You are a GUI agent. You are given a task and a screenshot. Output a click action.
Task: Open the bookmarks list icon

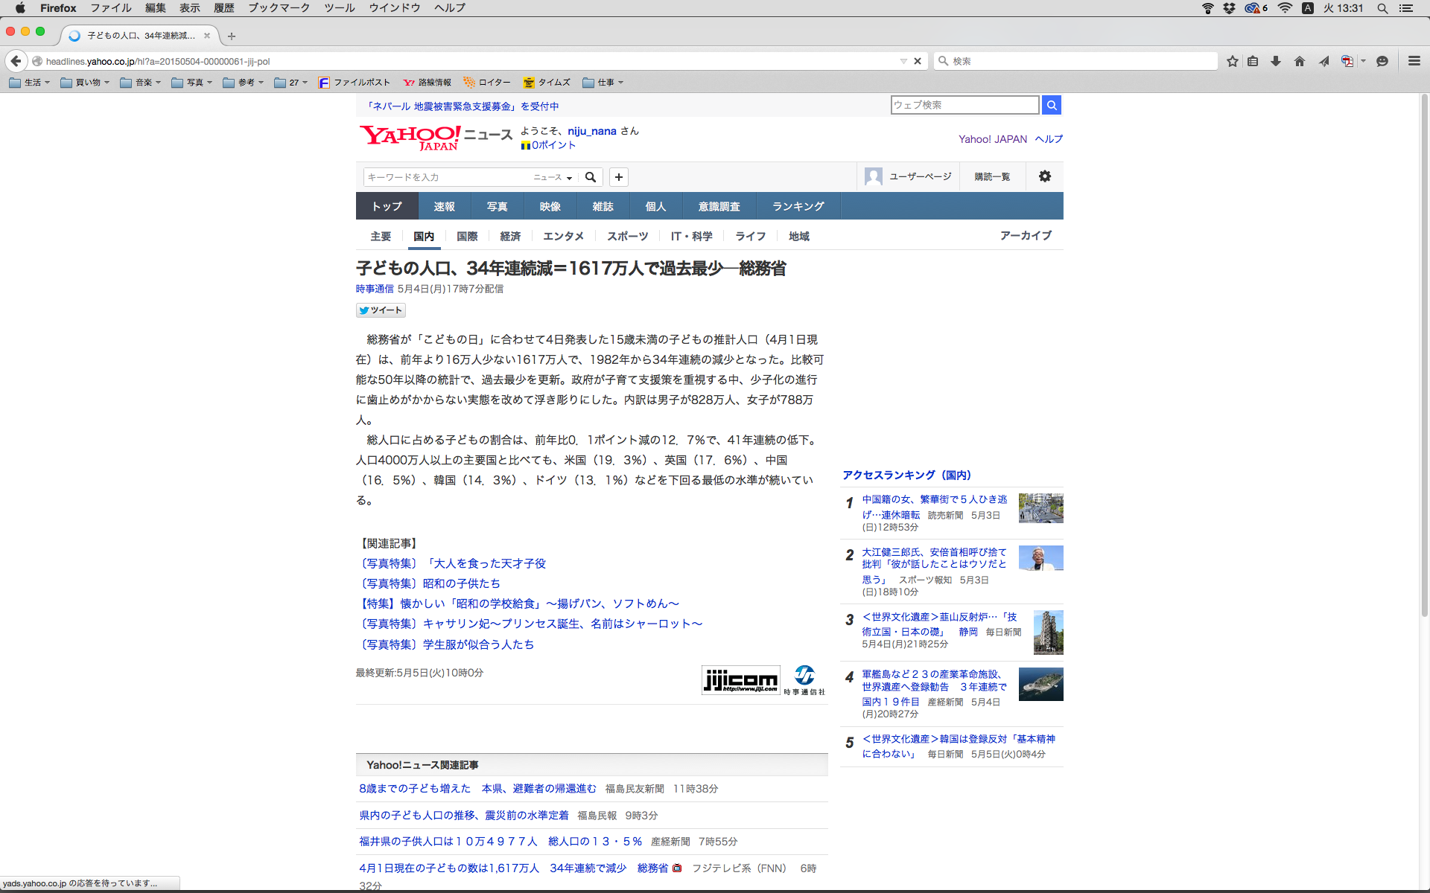1253,61
